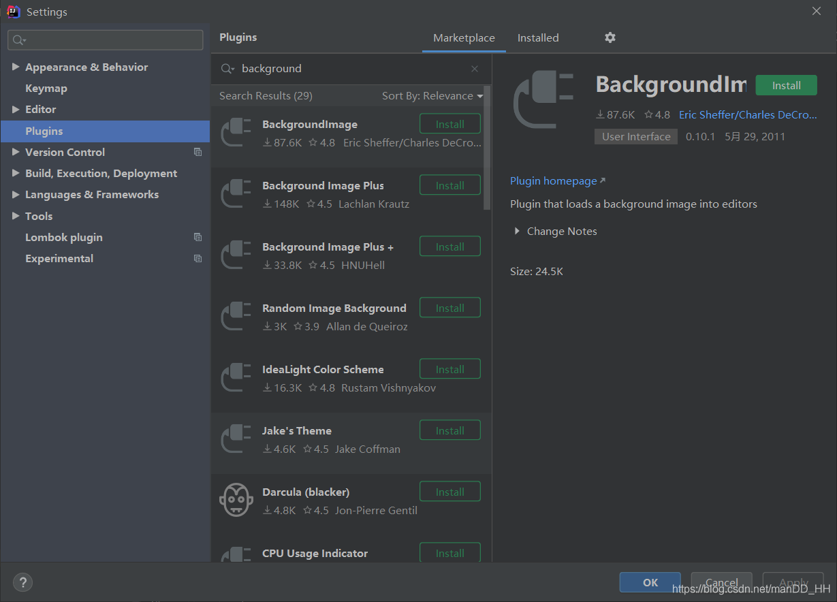The image size is (837, 602).
Task: Expand the Version Control node arrow
Action: (x=16, y=152)
